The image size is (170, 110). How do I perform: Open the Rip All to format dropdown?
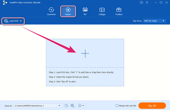coord(154,21)
